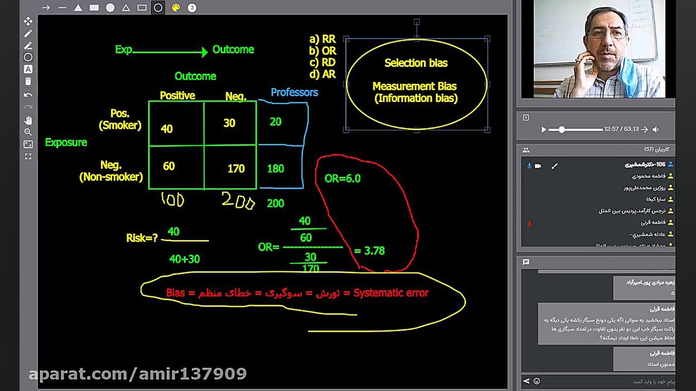Choose the outlined rectangle shape
The image size is (696, 391).
142,8
